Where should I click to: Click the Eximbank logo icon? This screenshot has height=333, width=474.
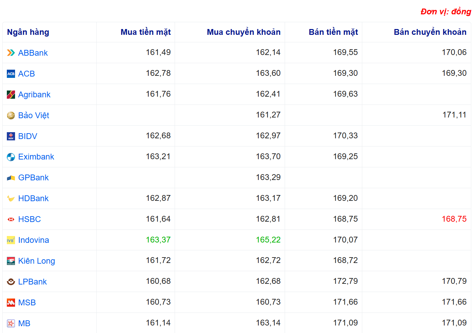coord(11,157)
